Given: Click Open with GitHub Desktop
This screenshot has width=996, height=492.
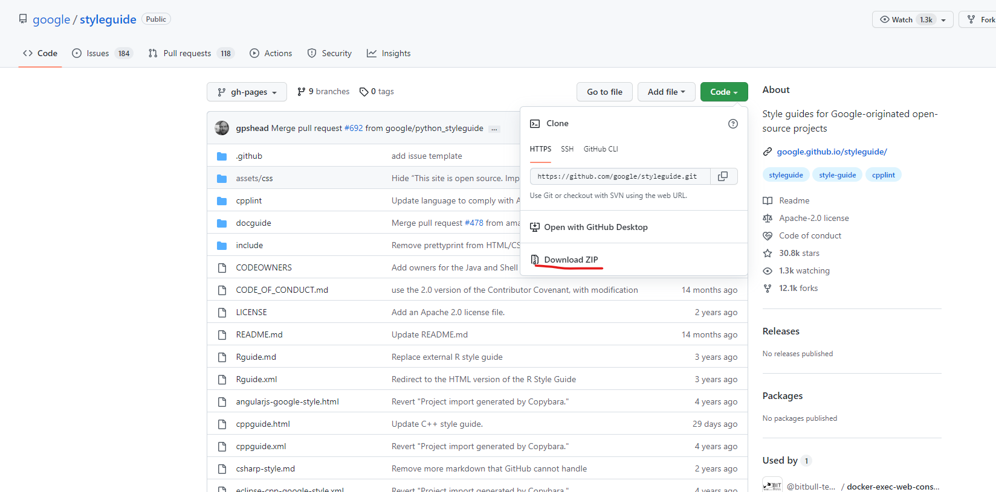Looking at the screenshot, I should point(595,227).
